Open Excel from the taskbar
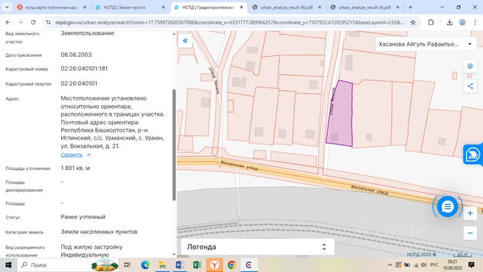The image size is (483, 272). pyautogui.click(x=197, y=265)
